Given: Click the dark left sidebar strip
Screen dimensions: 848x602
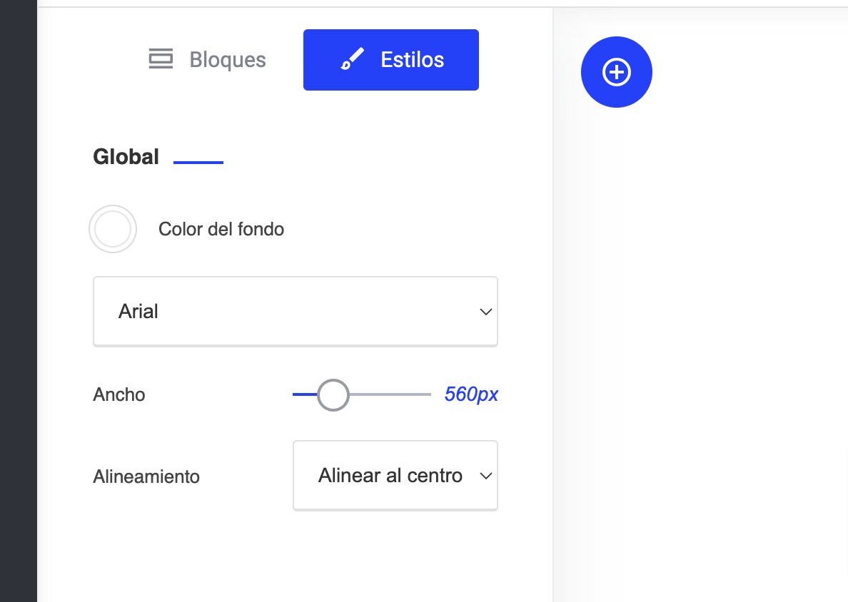Looking at the screenshot, I should (18, 300).
